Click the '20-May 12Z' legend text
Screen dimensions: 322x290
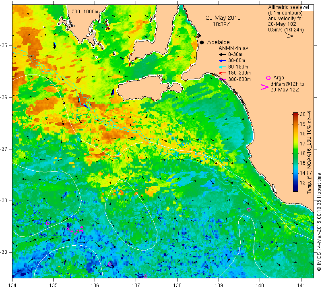coord(285,89)
